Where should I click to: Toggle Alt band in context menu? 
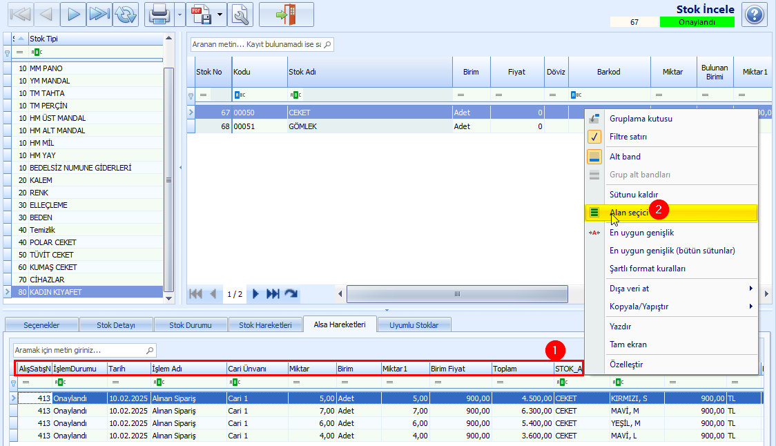tap(671, 157)
